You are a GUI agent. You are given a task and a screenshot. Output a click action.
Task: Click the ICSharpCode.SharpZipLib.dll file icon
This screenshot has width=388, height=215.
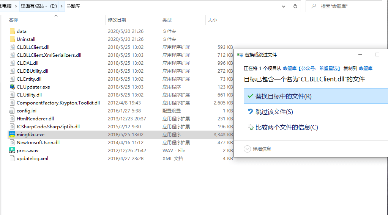point(12,127)
